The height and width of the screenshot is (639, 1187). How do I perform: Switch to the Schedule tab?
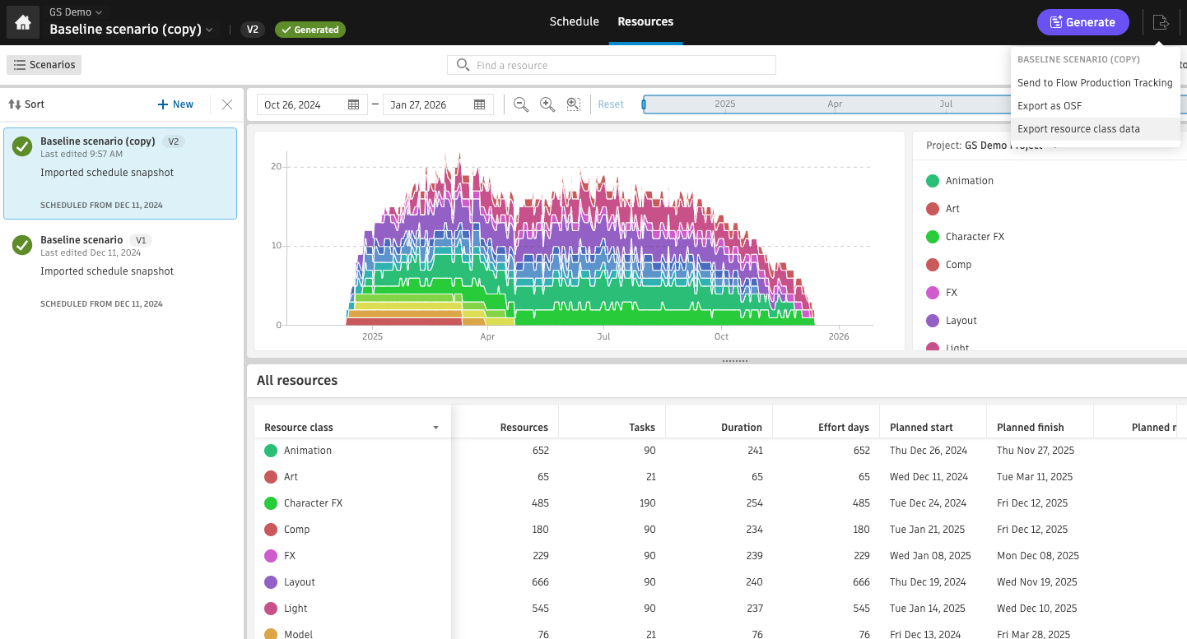(x=575, y=22)
